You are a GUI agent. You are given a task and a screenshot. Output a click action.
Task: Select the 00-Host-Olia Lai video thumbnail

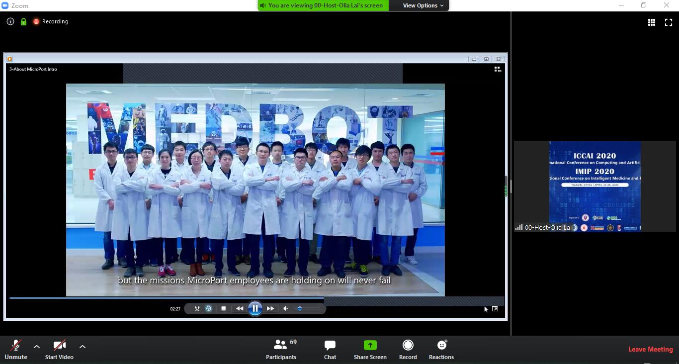pos(595,186)
